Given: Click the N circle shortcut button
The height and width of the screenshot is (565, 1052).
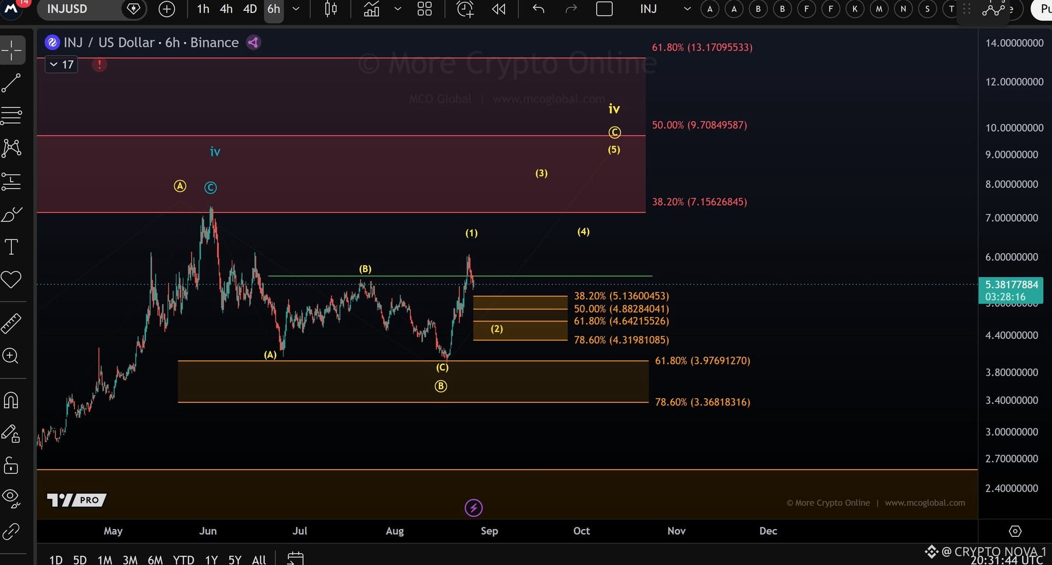Looking at the screenshot, I should click(x=903, y=9).
